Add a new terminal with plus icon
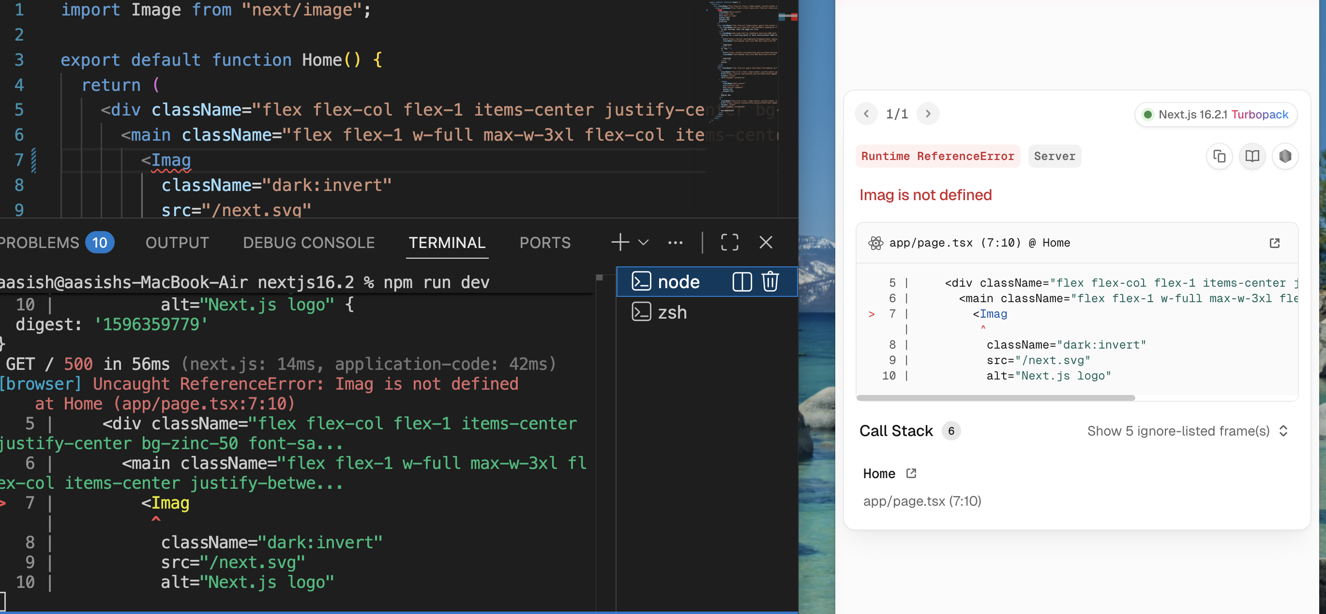The width and height of the screenshot is (1326, 614). [620, 242]
